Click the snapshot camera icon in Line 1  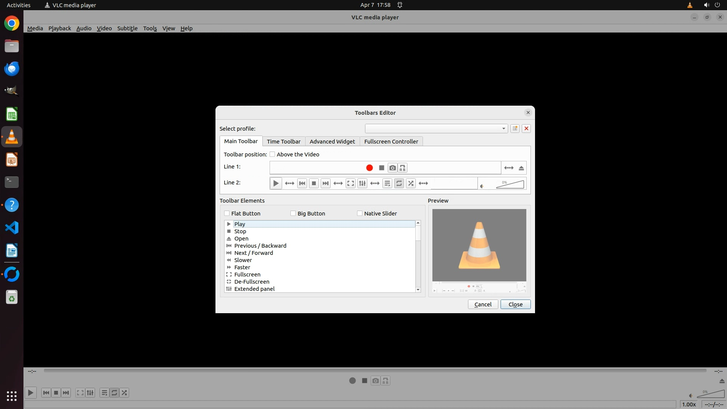(x=393, y=168)
